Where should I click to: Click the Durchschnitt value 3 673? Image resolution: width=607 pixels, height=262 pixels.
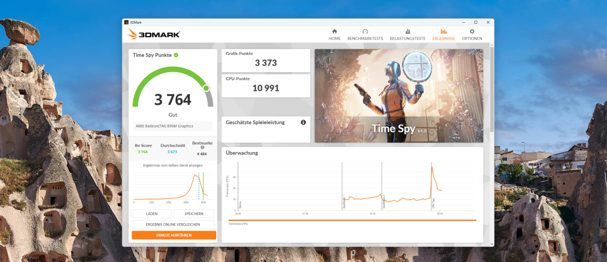tap(172, 151)
